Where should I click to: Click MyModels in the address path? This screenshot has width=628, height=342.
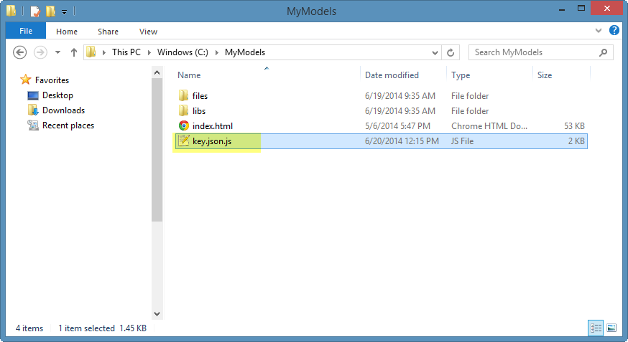click(x=245, y=52)
